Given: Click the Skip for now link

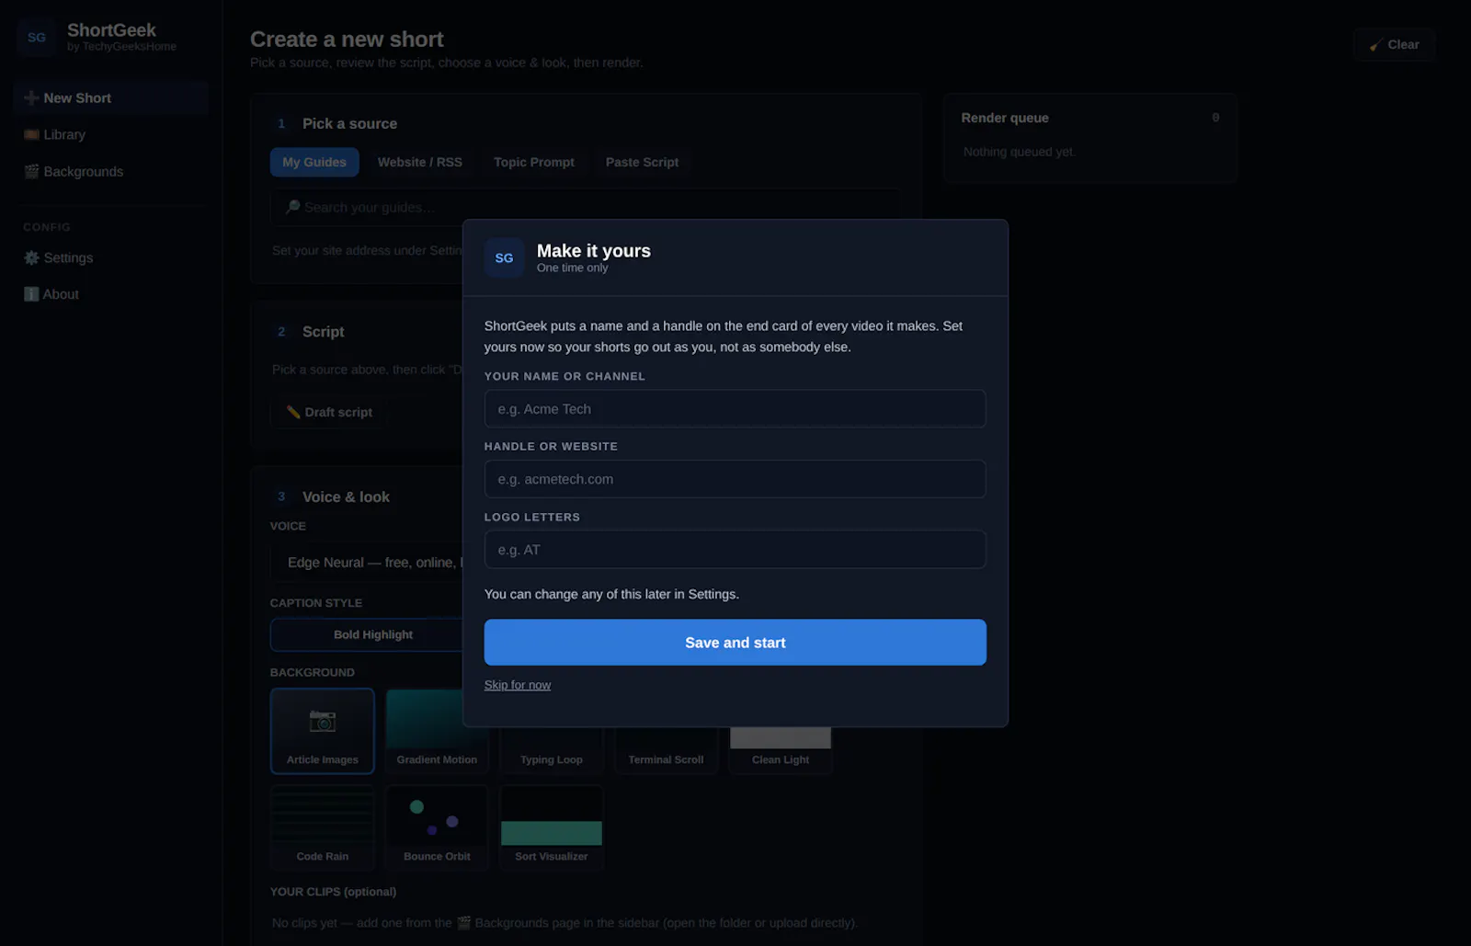Looking at the screenshot, I should 518,685.
